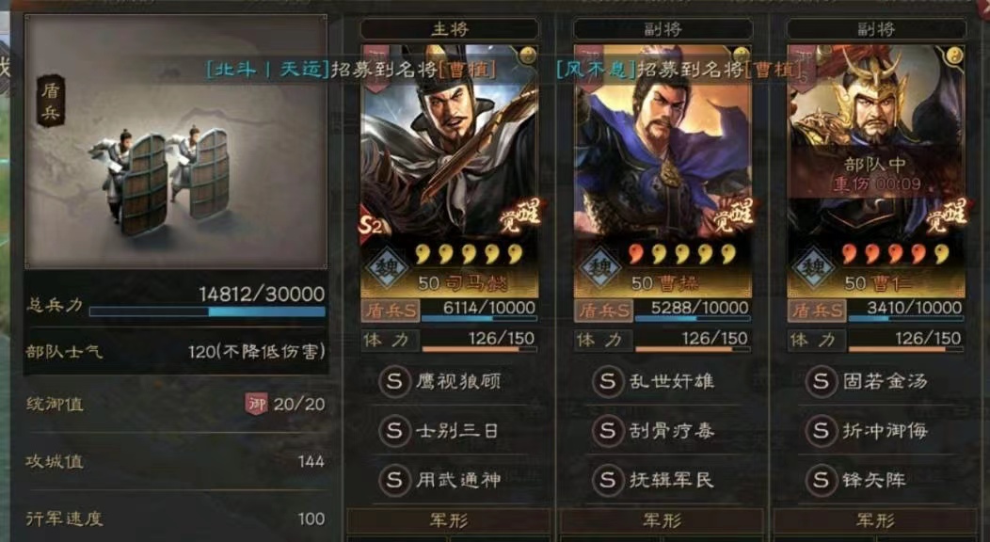Select the 锋矢阵 skill
The width and height of the screenshot is (990, 542).
point(856,480)
